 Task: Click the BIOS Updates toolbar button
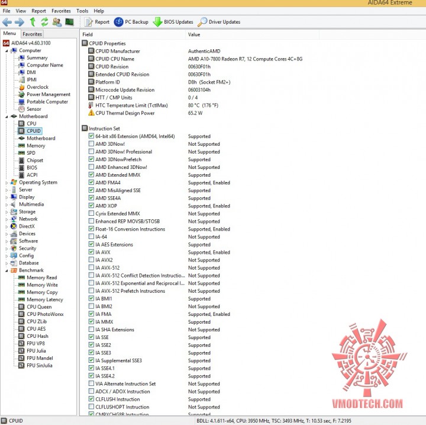(173, 22)
